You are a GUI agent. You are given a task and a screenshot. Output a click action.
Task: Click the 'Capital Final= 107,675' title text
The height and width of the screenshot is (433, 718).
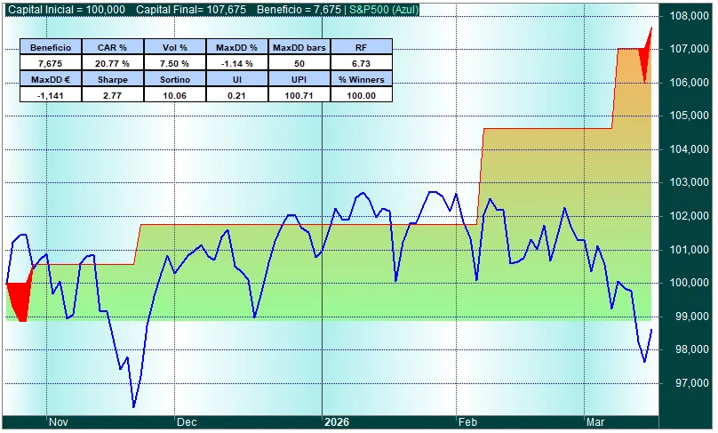point(190,10)
